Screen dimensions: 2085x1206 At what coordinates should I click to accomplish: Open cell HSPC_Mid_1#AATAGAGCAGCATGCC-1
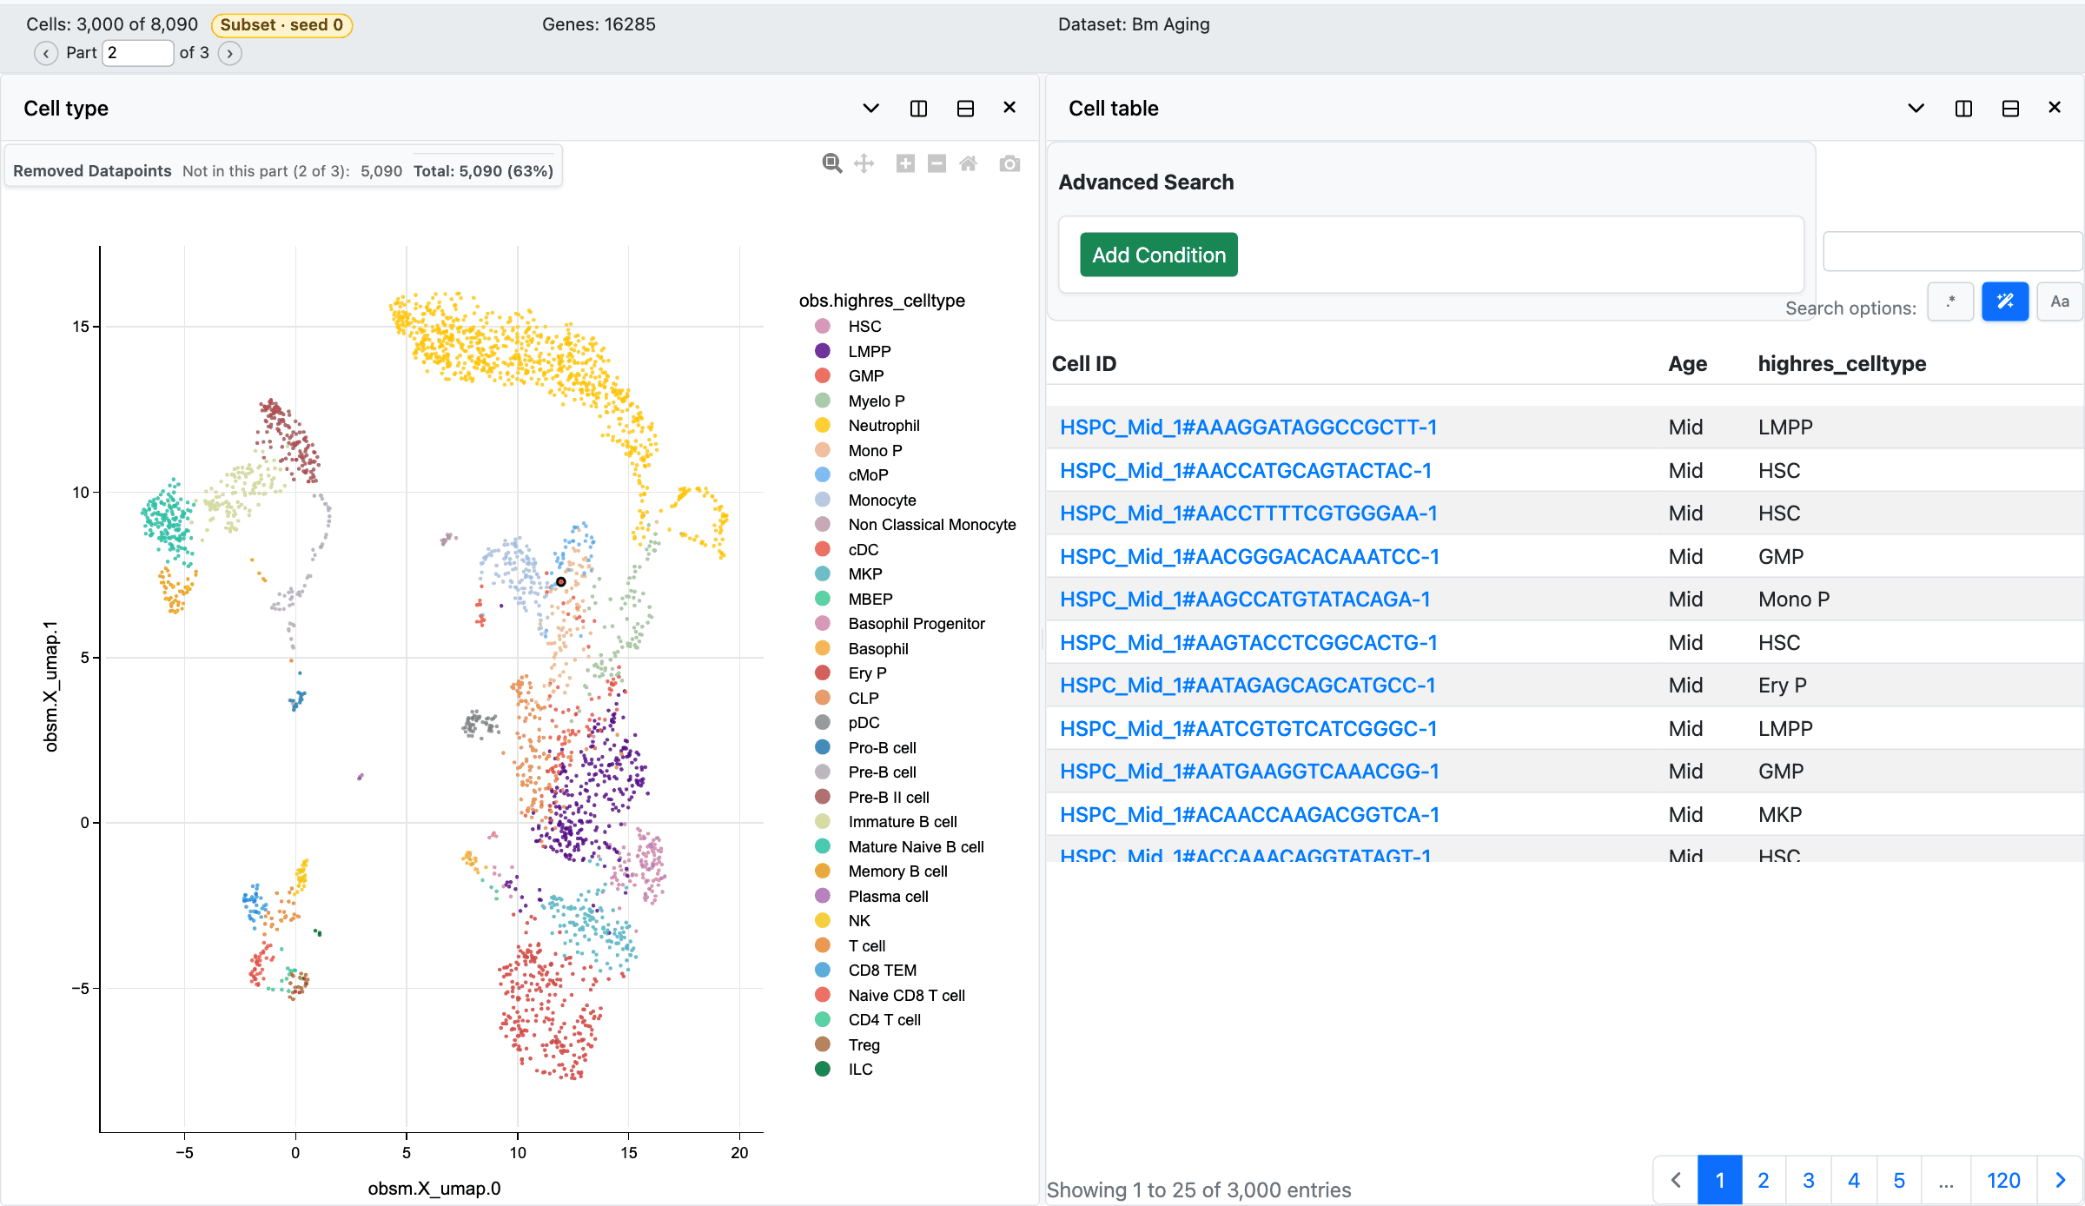tap(1248, 686)
